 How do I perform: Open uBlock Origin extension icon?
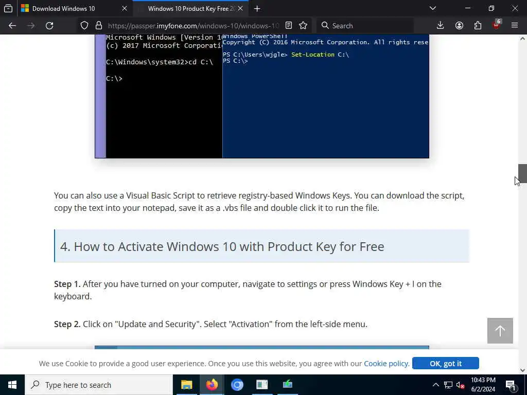[x=497, y=26]
